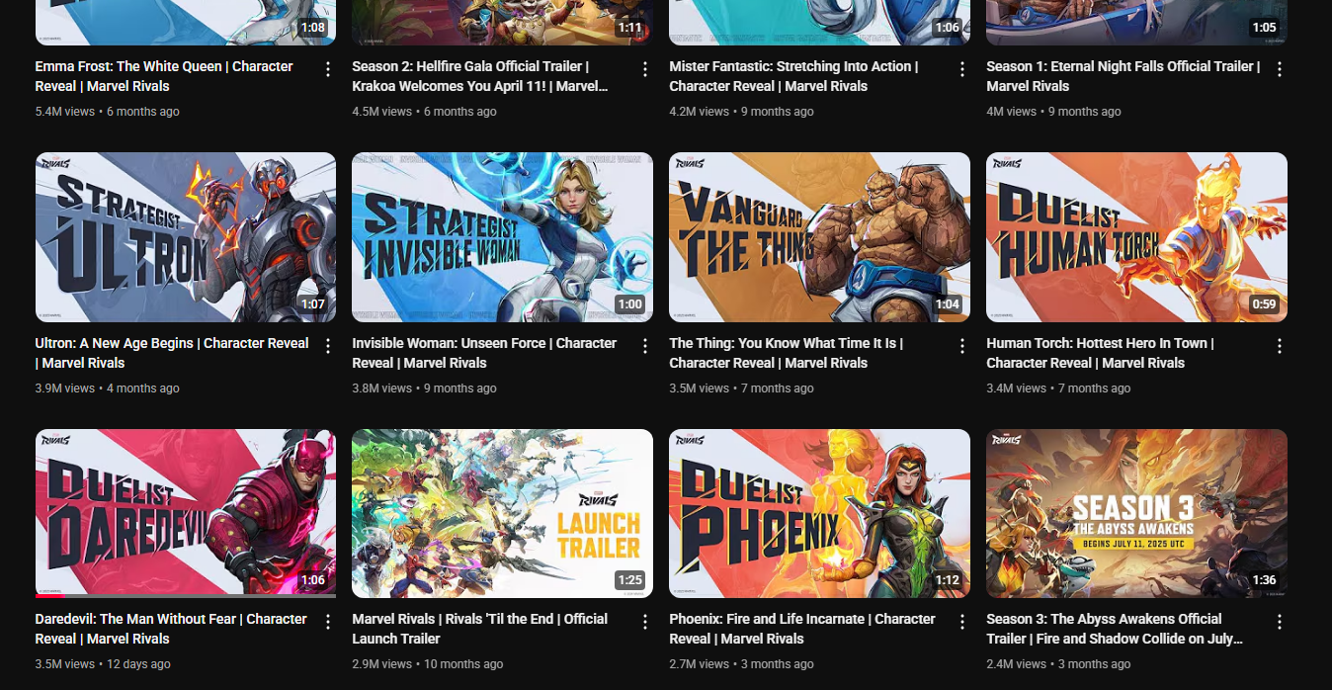Open more options for Mister Fantastic video
Viewport: 1332px width, 690px height.
pyautogui.click(x=962, y=69)
